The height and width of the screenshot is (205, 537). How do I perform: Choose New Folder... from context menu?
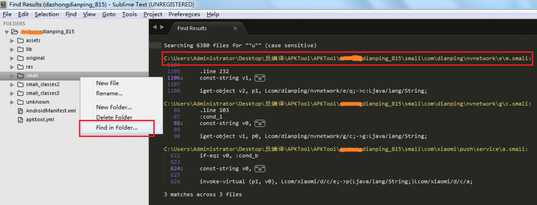point(114,107)
